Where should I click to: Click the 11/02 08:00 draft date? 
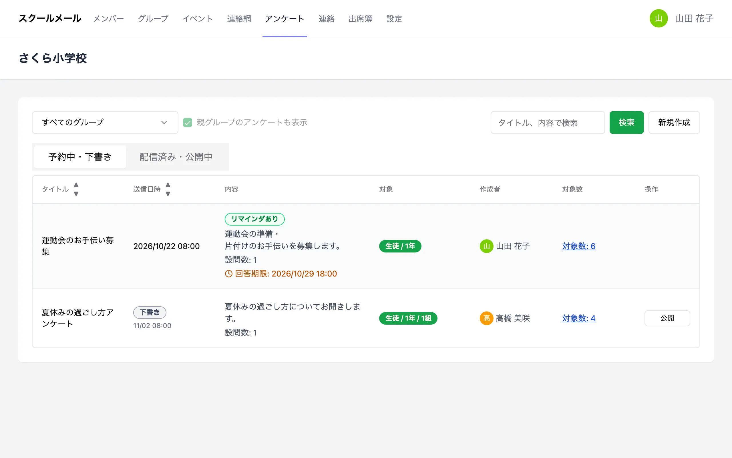152,326
